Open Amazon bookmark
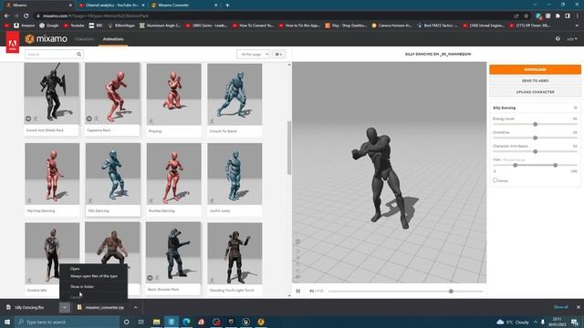This screenshot has width=584, height=328. (x=25, y=26)
